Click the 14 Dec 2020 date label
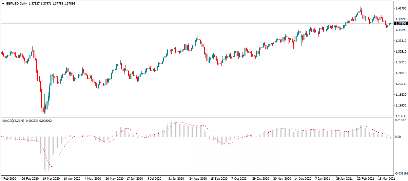408x181 pixels. 302,179
